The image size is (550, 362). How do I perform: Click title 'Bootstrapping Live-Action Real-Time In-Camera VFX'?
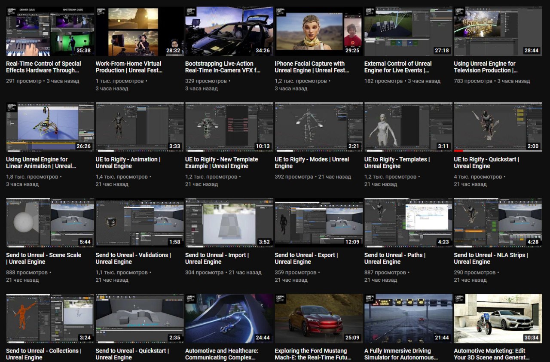coord(223,67)
